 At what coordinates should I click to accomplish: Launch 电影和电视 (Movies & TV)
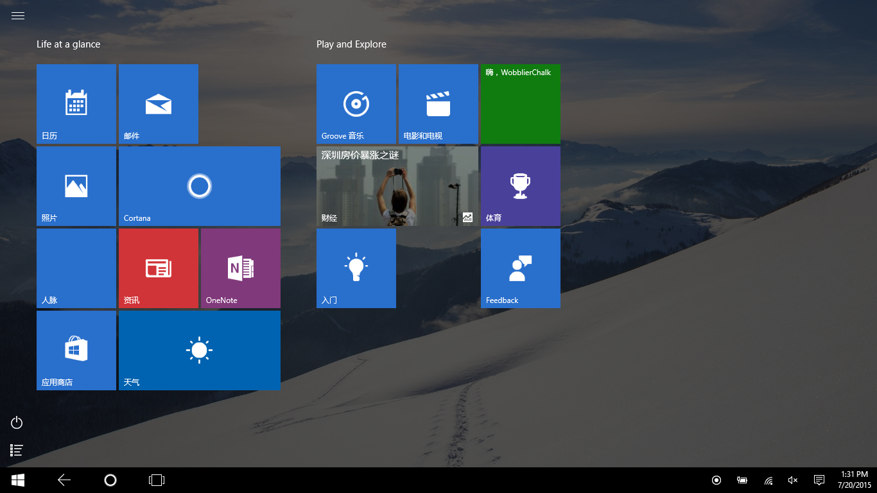click(x=438, y=103)
